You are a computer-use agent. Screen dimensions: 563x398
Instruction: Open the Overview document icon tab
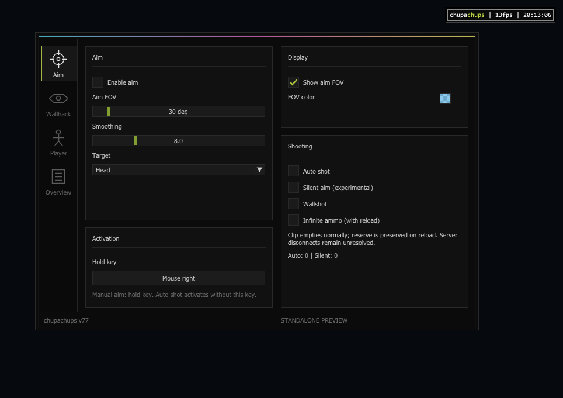tap(58, 176)
